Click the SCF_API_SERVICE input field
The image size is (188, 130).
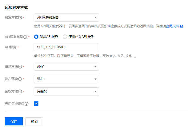(x=66, y=47)
